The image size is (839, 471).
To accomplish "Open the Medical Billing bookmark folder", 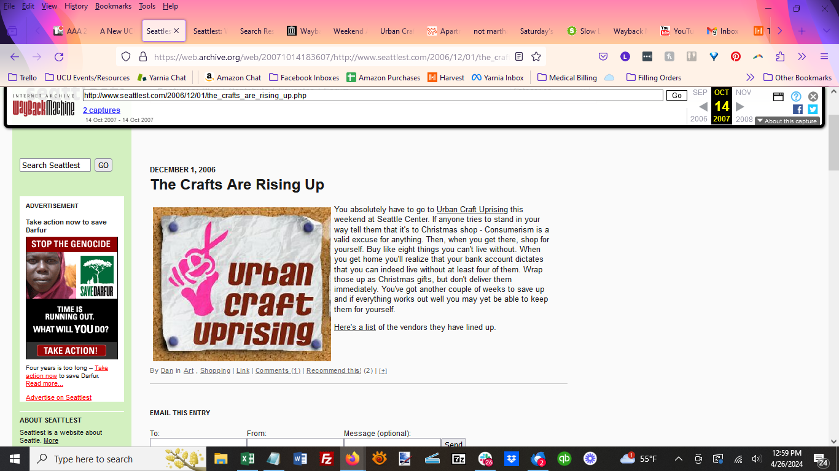I will pyautogui.click(x=566, y=77).
